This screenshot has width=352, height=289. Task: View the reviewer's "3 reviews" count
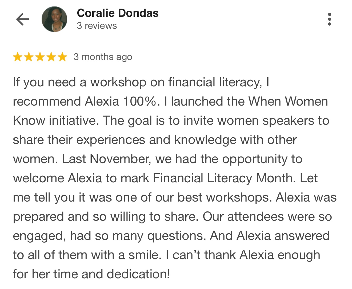97,26
